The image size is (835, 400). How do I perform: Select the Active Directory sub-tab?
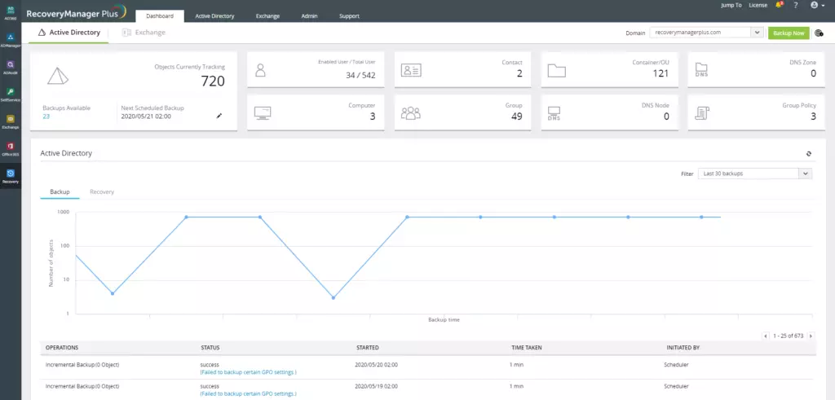pyautogui.click(x=68, y=33)
